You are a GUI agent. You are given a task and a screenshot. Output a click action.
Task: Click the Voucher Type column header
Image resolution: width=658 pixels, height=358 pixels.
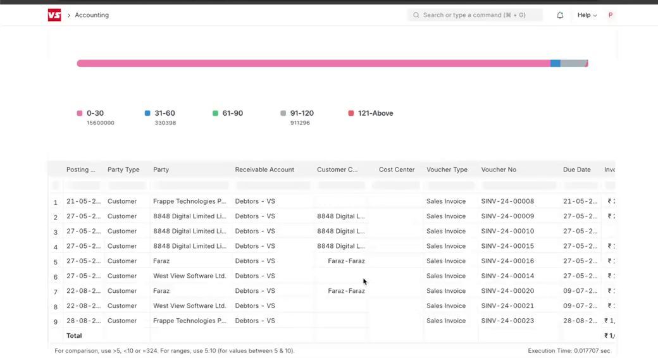(447, 170)
